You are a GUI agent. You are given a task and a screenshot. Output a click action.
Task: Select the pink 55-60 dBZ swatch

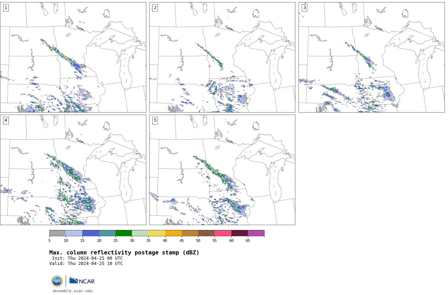[x=223, y=233]
